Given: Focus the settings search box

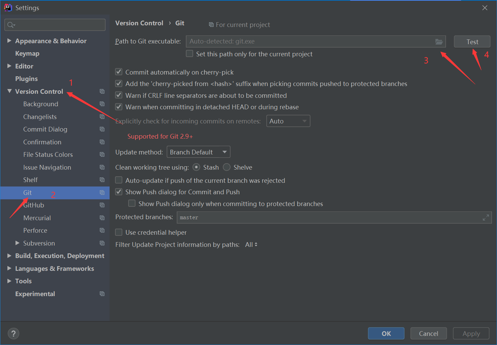Looking at the screenshot, I should tap(55, 25).
